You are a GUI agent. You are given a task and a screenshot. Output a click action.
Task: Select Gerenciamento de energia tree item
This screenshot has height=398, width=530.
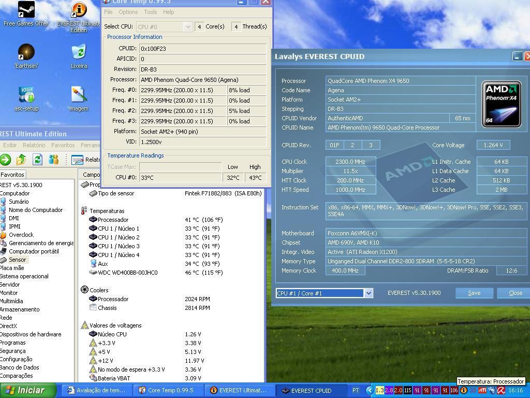(41, 243)
